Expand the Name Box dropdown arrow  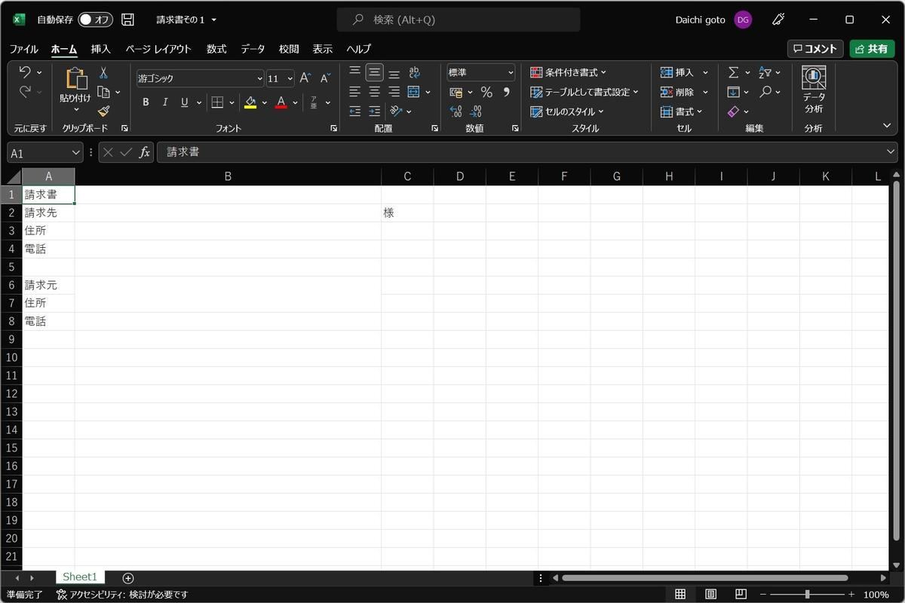tap(75, 152)
